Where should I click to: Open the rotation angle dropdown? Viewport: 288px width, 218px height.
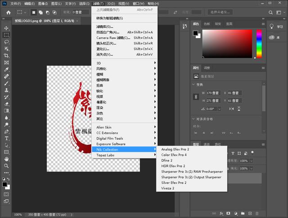219,109
